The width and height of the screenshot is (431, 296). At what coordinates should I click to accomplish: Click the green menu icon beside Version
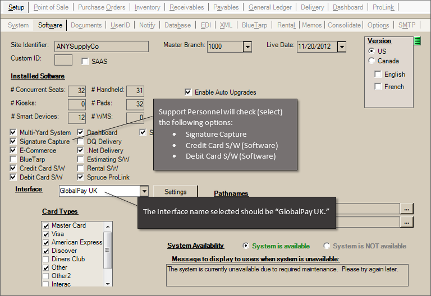coord(417,41)
